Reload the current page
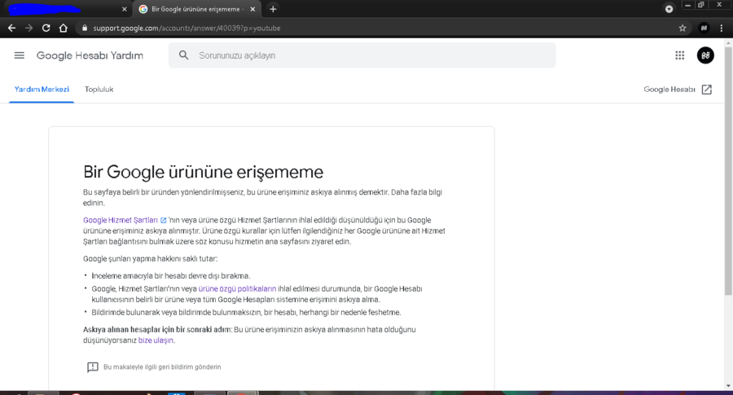 pos(46,28)
